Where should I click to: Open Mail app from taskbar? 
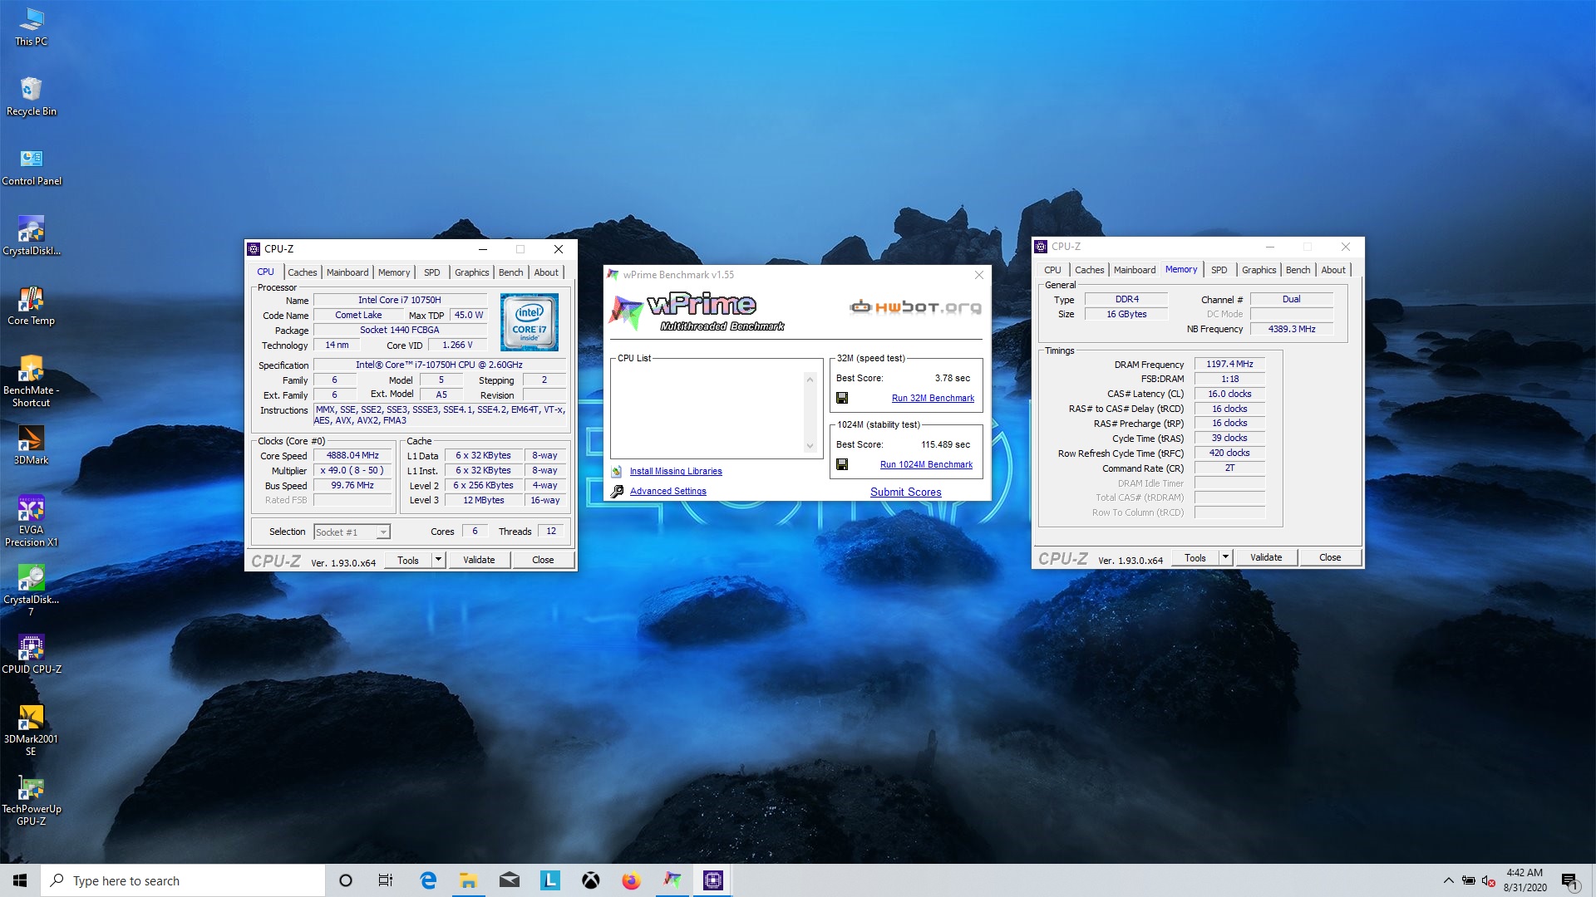click(510, 880)
